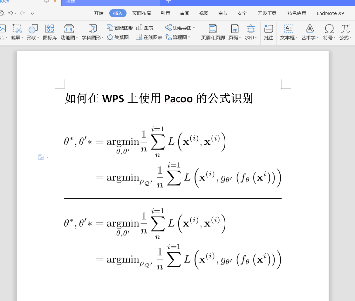Open the 引用 references tab

pyautogui.click(x=165, y=13)
